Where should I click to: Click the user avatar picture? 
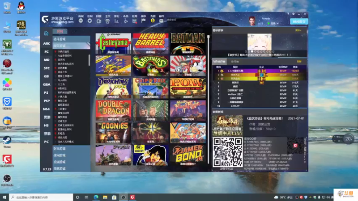[252, 21]
